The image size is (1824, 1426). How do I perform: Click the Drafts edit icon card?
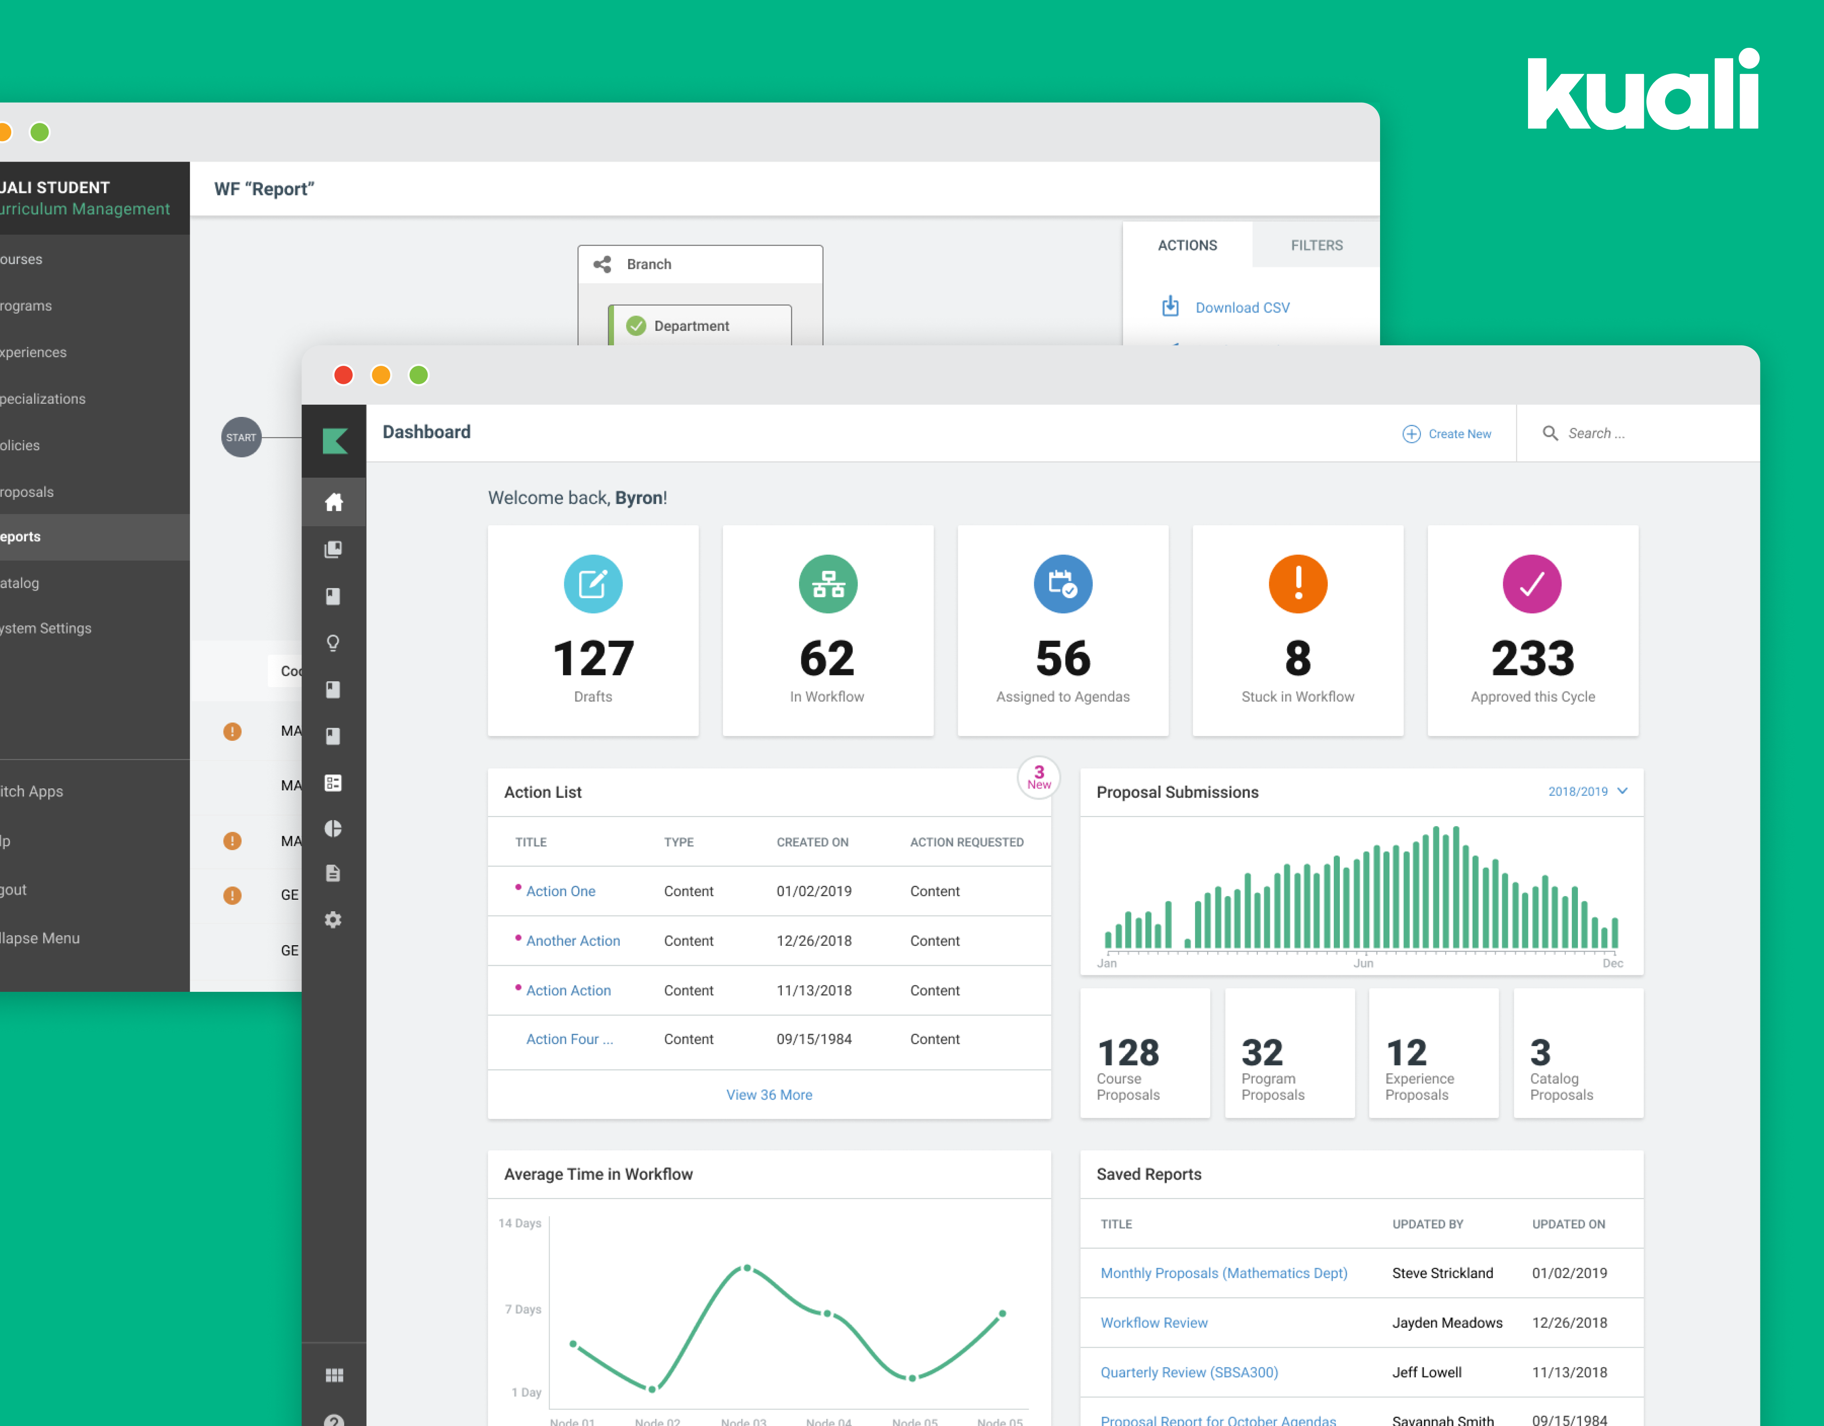tap(592, 584)
